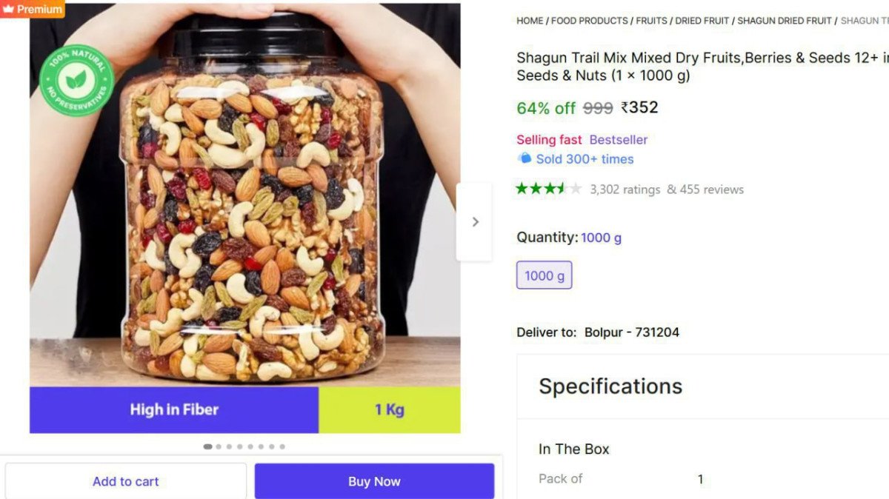Image resolution: width=889 pixels, height=499 pixels.
Task: Select the third carousel dot indicator
Action: [229, 446]
